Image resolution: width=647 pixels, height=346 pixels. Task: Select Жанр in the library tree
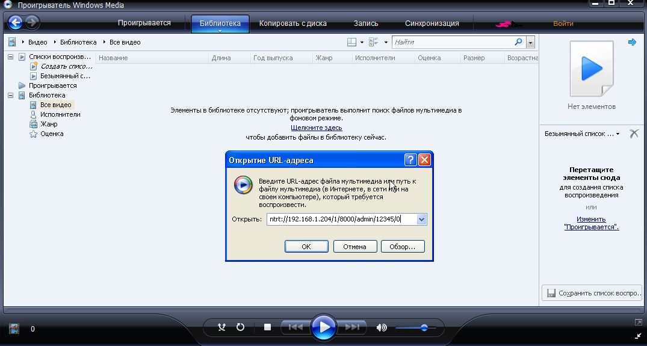click(49, 124)
